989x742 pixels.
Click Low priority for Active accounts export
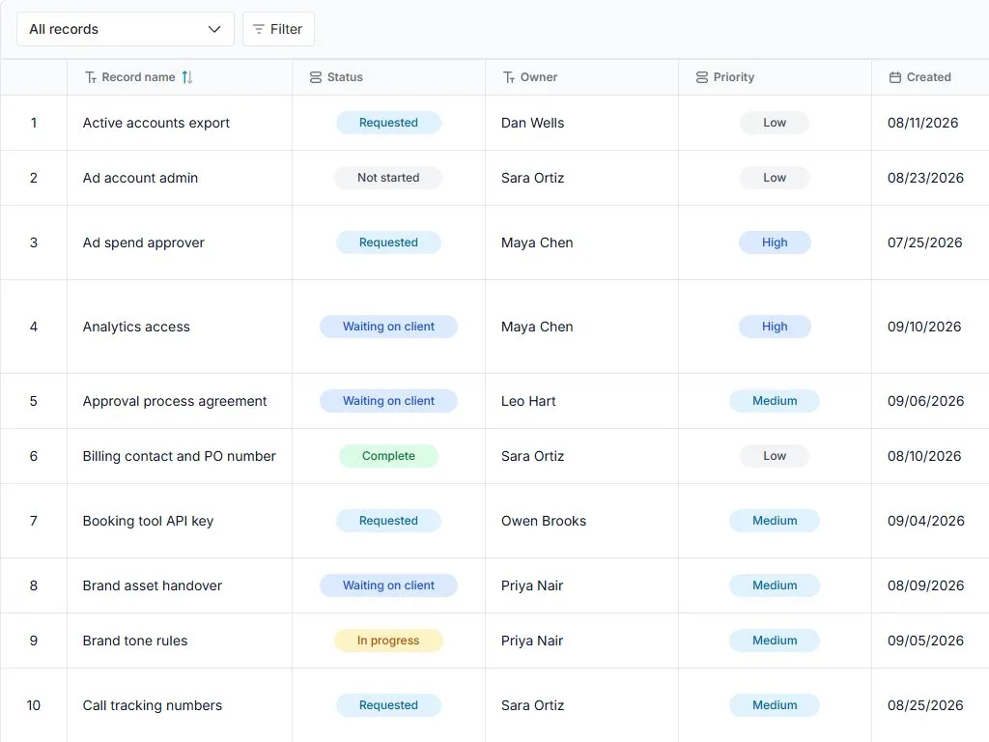pyautogui.click(x=775, y=123)
